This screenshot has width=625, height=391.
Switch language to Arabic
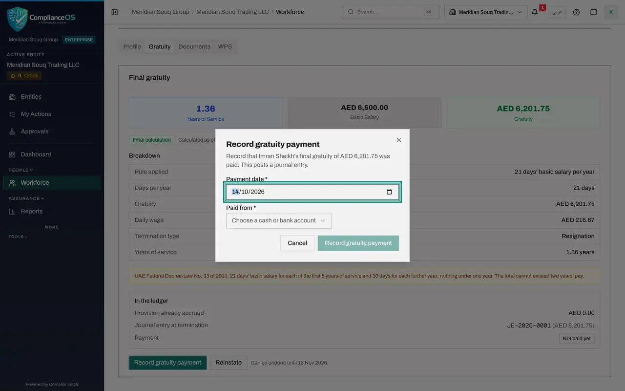pyautogui.click(x=557, y=12)
